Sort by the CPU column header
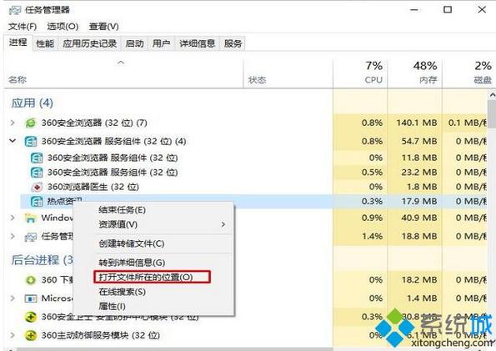Image resolution: width=496 pixels, height=351 pixels. (x=361, y=73)
